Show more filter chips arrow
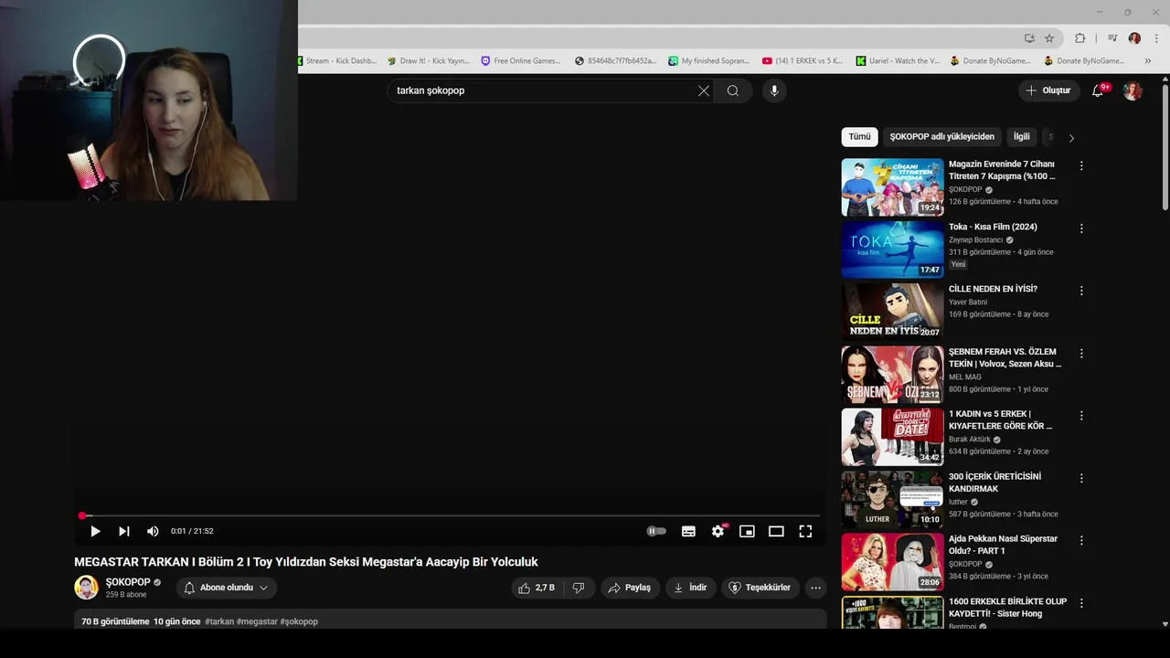 1071,138
